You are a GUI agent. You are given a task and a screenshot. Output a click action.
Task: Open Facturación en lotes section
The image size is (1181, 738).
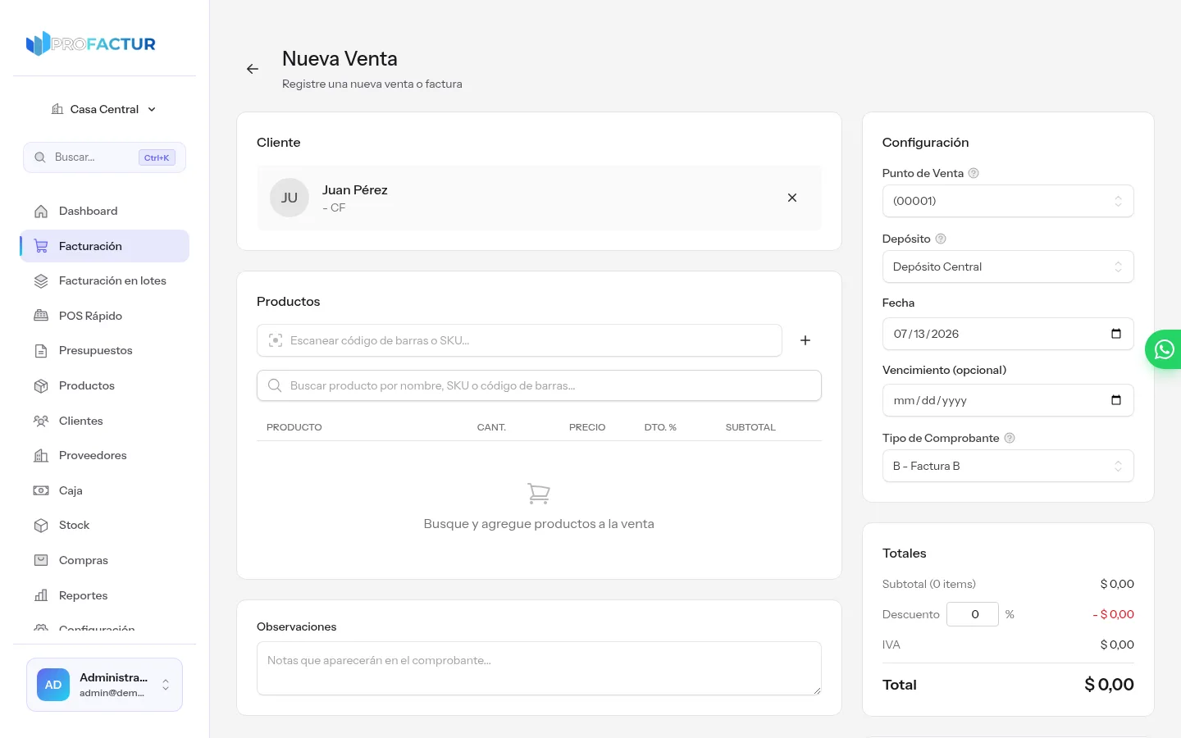coord(104,280)
